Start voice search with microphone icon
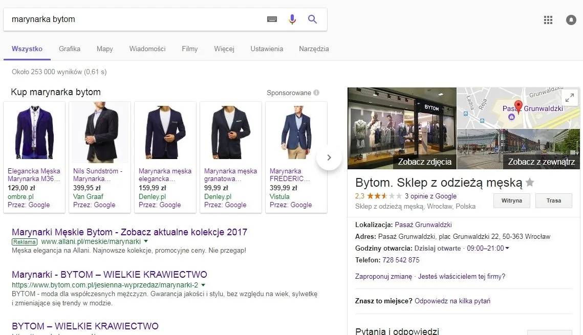Viewport: 583px width, 335px height. [x=292, y=19]
